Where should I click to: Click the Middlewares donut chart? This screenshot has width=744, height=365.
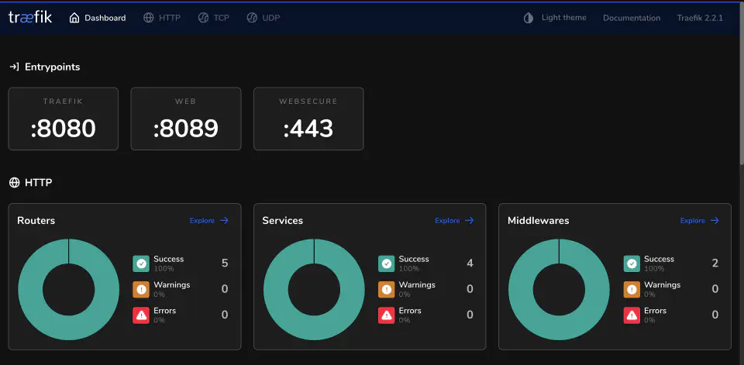pyautogui.click(x=559, y=290)
